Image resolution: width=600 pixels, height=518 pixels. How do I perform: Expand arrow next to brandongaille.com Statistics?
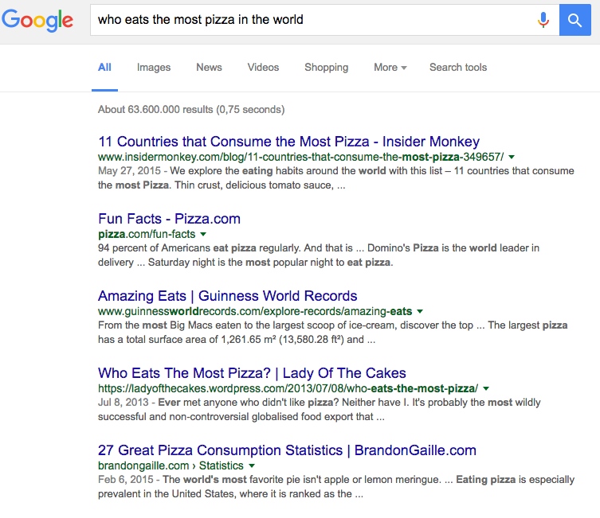[x=252, y=465]
